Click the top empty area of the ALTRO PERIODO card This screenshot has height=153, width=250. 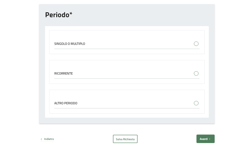pyautogui.click(x=127, y=94)
